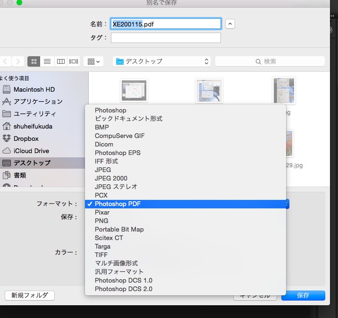Choose PNG format
The width and height of the screenshot is (338, 318).
click(x=186, y=221)
